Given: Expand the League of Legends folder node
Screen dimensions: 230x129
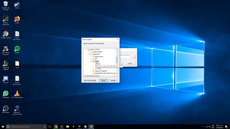Looking at the screenshot, I should [x=91, y=71].
